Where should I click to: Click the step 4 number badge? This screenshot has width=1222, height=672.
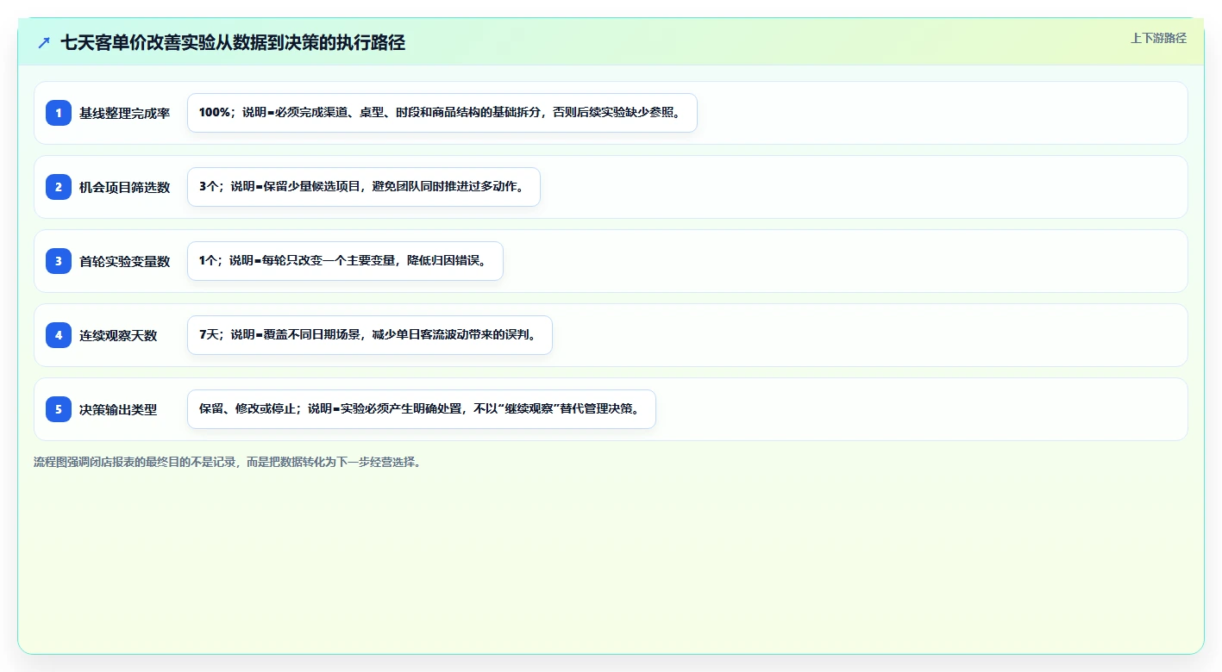[59, 335]
